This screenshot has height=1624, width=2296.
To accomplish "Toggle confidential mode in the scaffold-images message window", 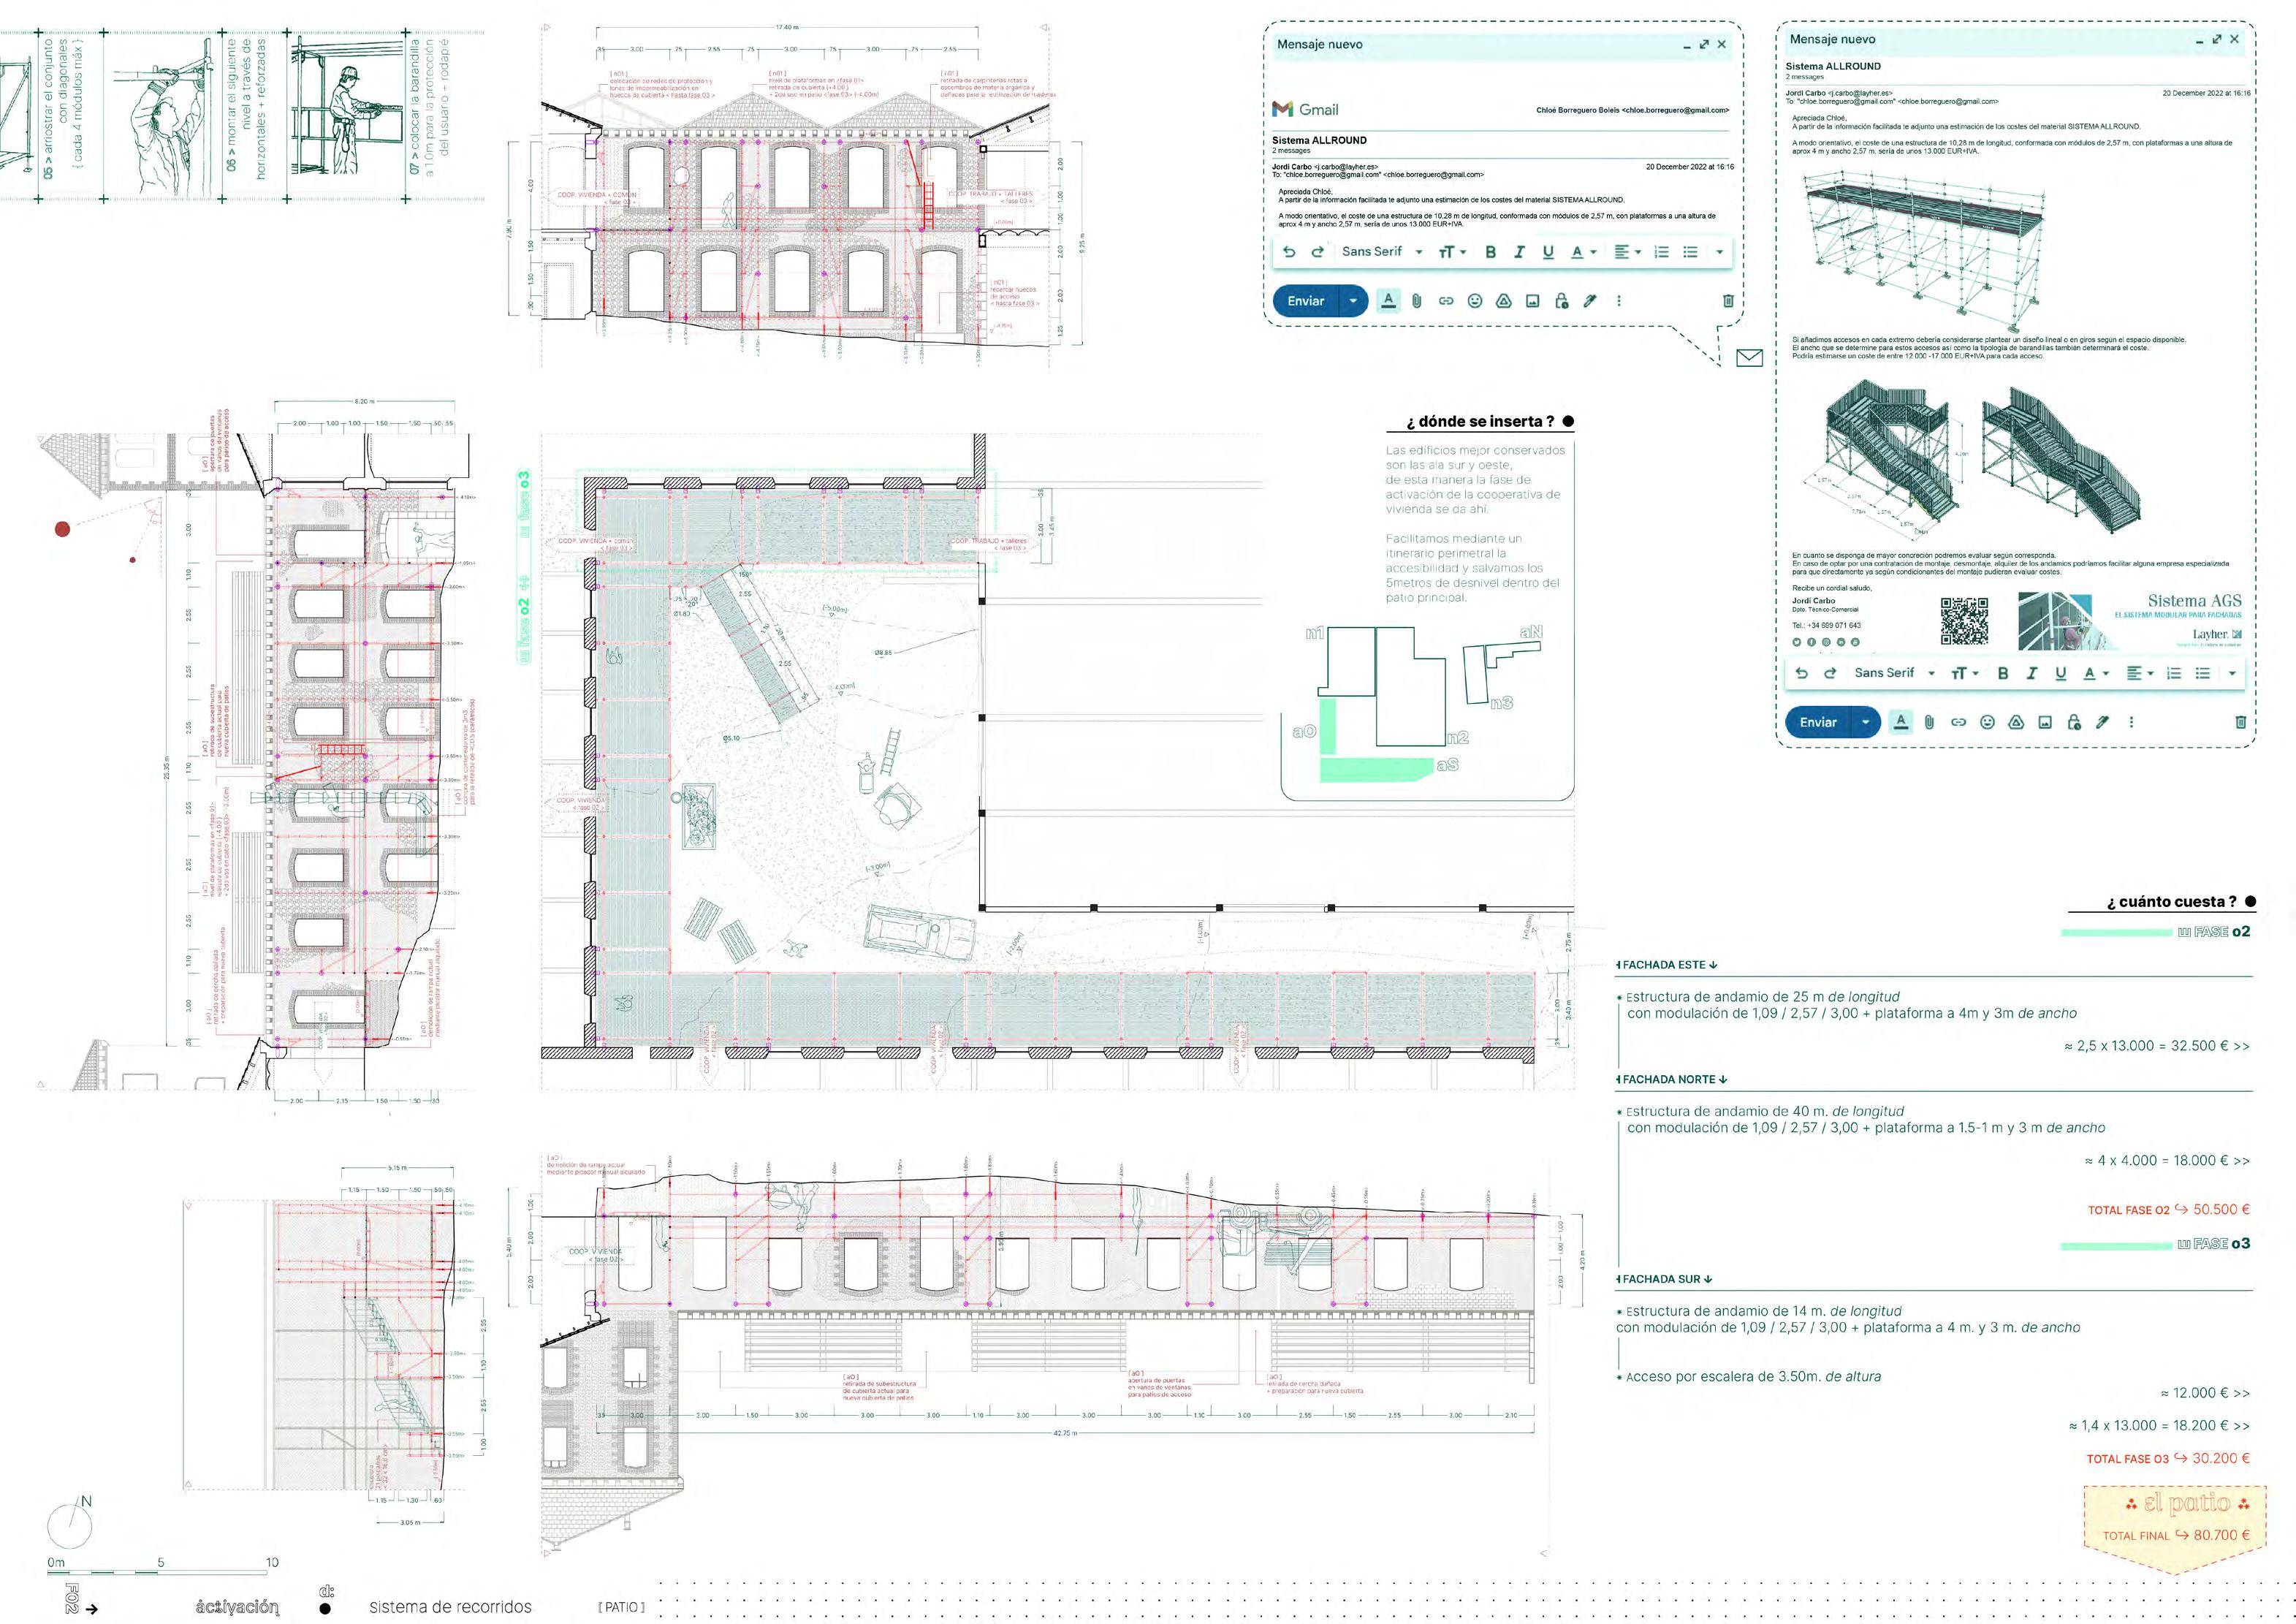I will [2074, 722].
